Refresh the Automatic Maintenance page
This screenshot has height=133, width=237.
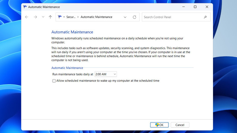(134, 17)
